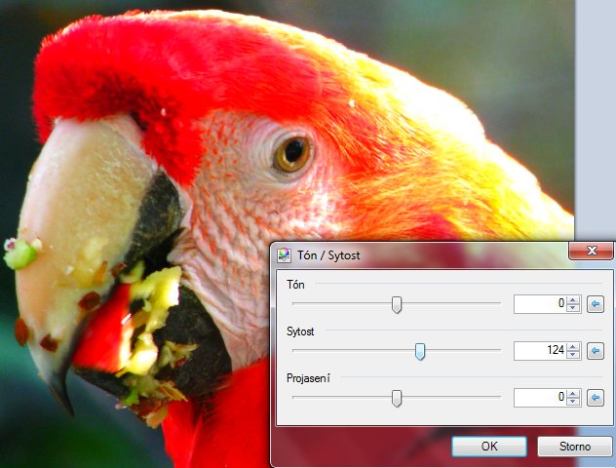Increase Projasení value with up spinner
The image size is (616, 468).
point(573,393)
